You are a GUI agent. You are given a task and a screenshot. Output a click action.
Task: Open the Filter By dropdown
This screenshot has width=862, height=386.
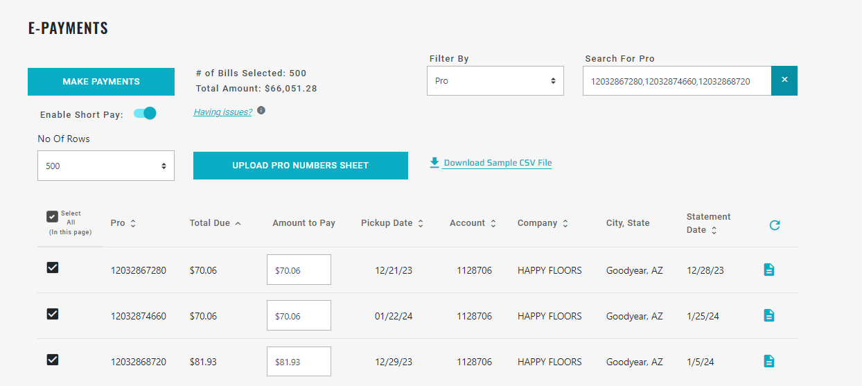tap(495, 81)
